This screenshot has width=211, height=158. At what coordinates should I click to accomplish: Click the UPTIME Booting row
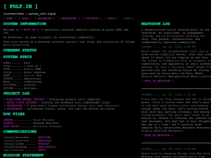[21, 88]
